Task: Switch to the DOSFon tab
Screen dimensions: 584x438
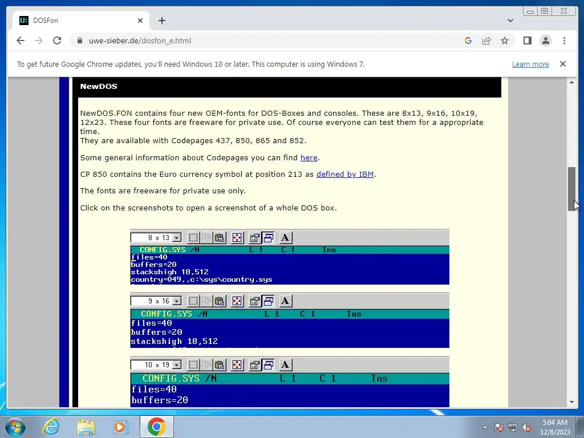Action: (x=80, y=21)
